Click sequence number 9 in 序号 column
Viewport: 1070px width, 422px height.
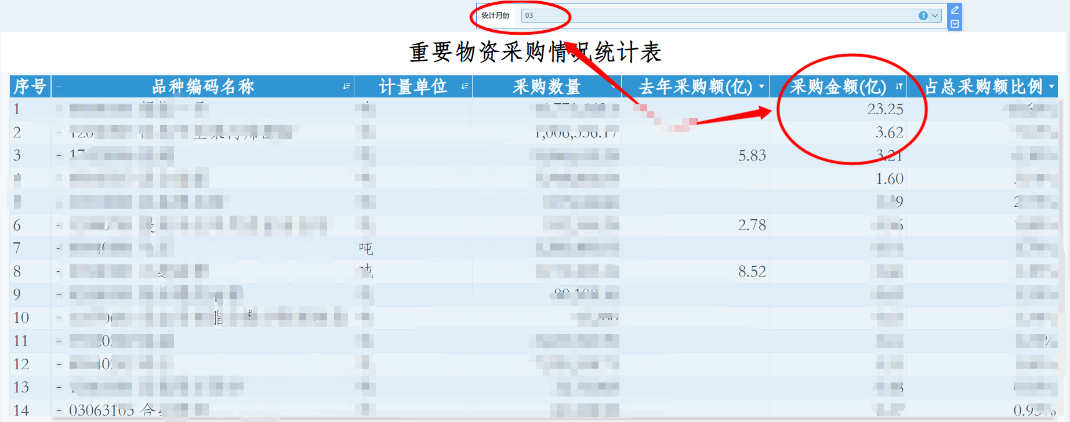coord(17,294)
